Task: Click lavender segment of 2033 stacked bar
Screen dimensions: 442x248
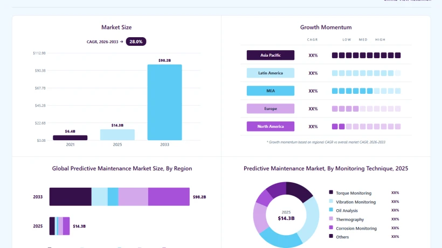Action: 133,197
